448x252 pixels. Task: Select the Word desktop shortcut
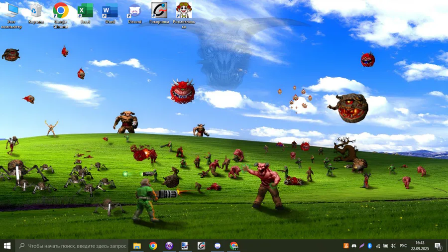pos(110,13)
